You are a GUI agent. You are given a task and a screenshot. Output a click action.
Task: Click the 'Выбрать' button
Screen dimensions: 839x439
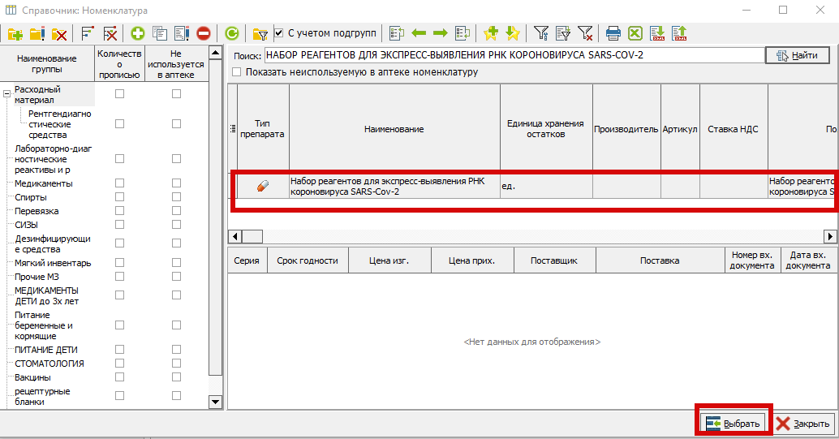[x=733, y=424]
